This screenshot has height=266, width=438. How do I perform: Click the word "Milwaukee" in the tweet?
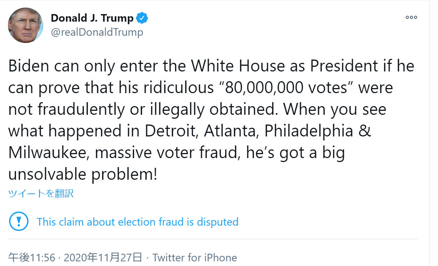49,153
